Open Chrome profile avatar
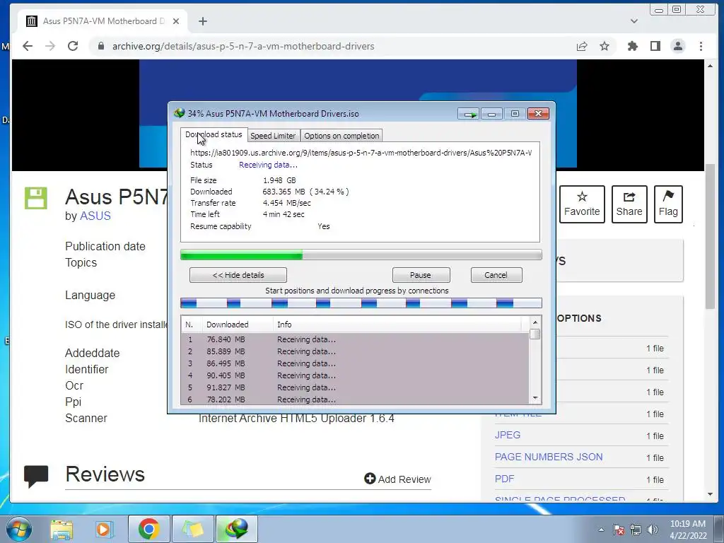This screenshot has height=543, width=724. [678, 46]
